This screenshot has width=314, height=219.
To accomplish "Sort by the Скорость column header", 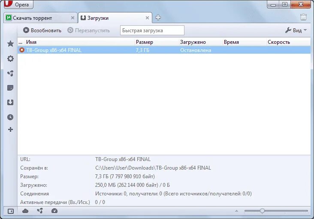I will coord(289,42).
